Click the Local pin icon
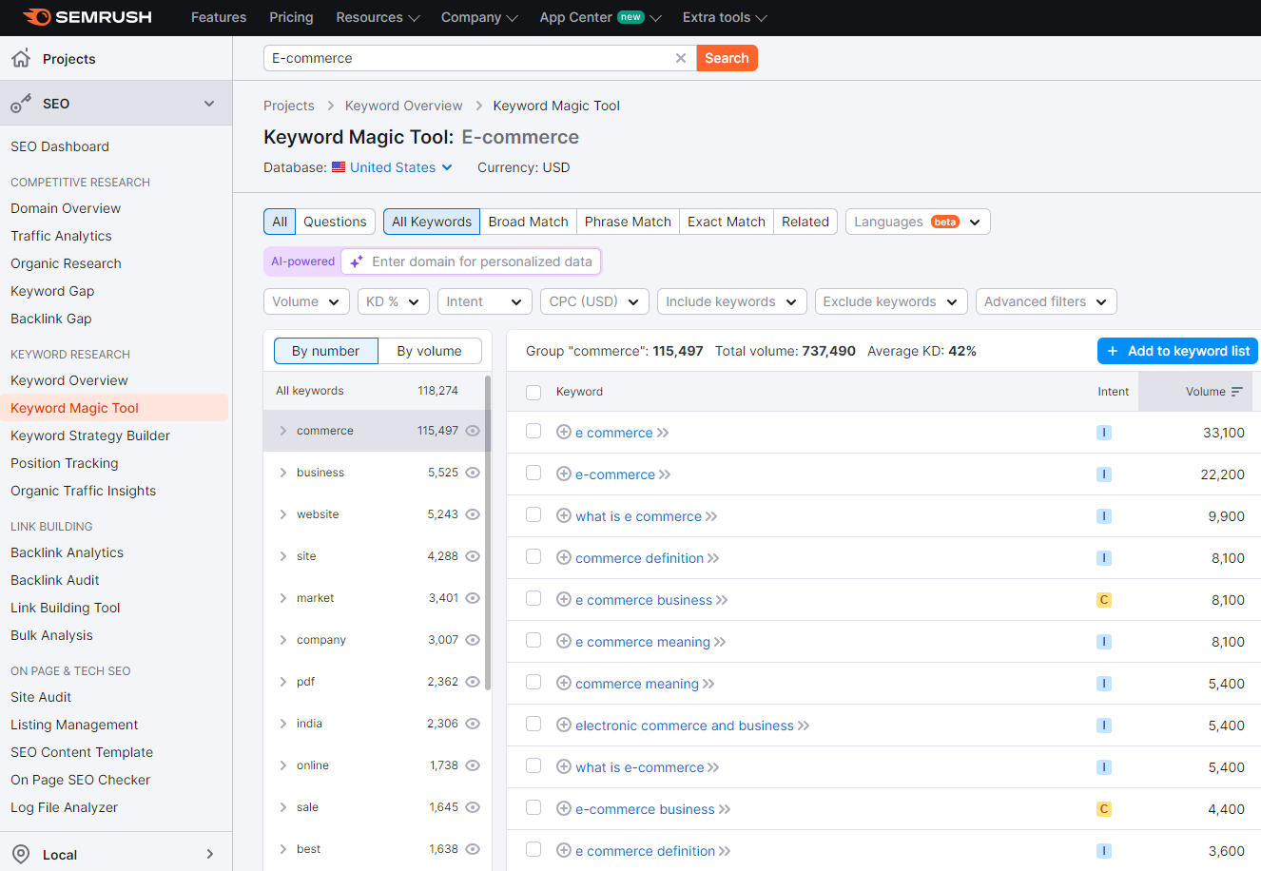 pyautogui.click(x=21, y=854)
